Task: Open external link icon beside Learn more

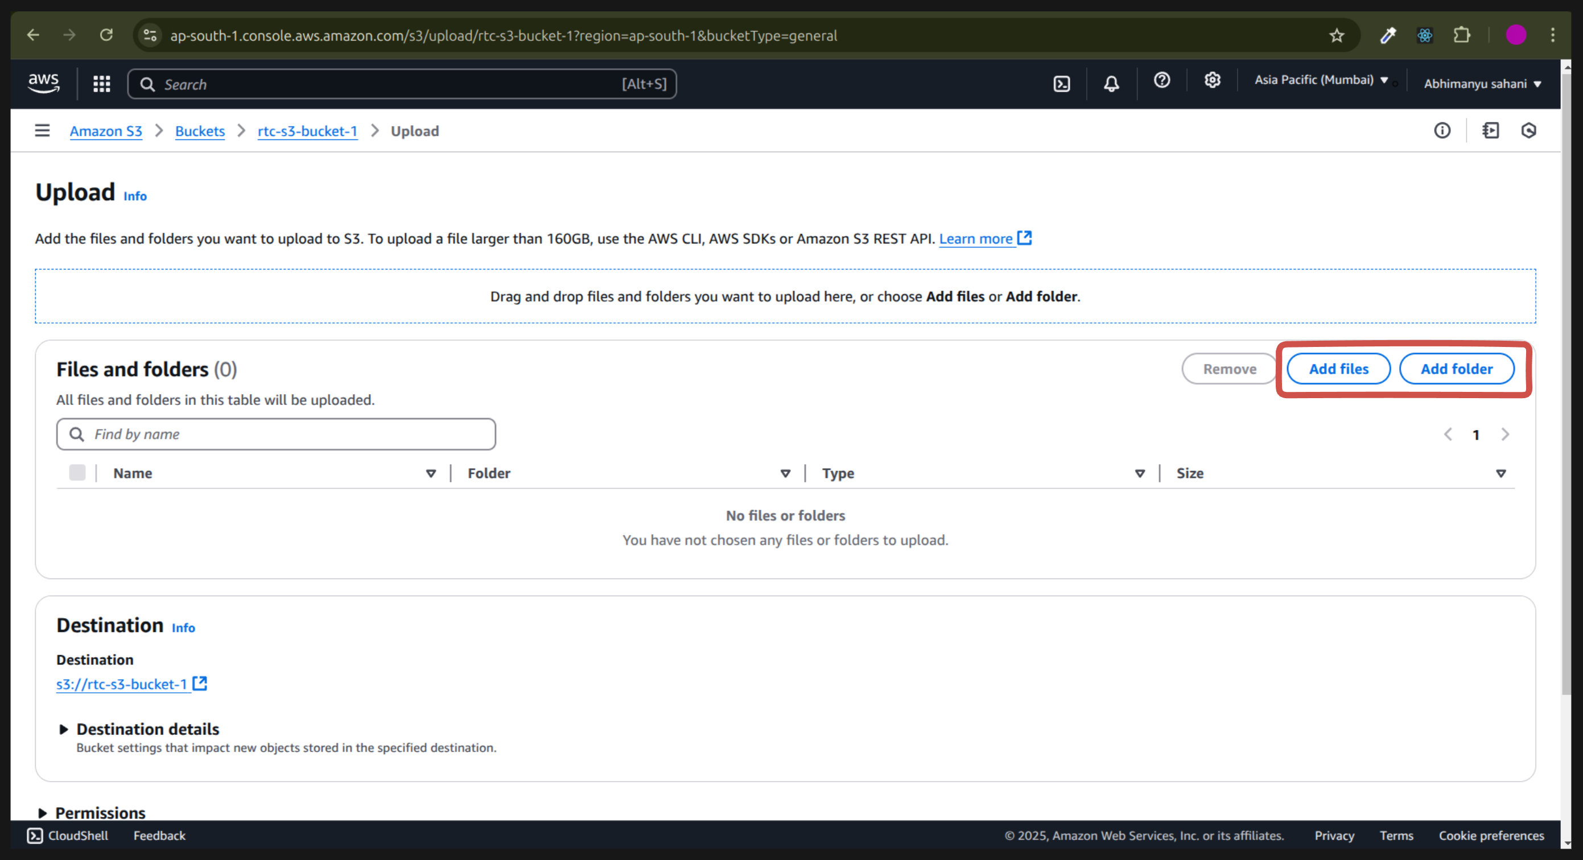Action: tap(1024, 238)
